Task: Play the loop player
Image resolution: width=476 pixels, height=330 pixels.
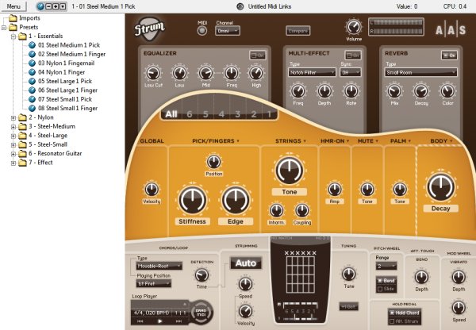Action: [x=160, y=321]
